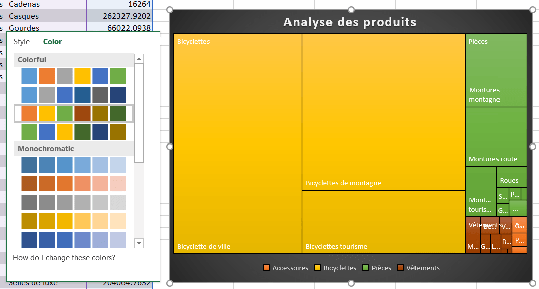
Task: Click the 'Bicyclettes tourisme' treemap block
Action: point(383,221)
